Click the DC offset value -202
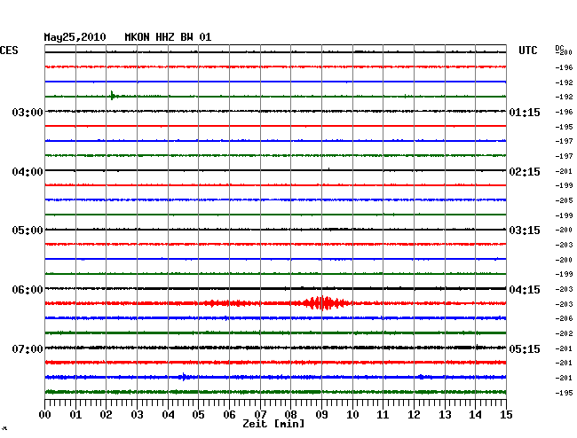 click(x=564, y=333)
